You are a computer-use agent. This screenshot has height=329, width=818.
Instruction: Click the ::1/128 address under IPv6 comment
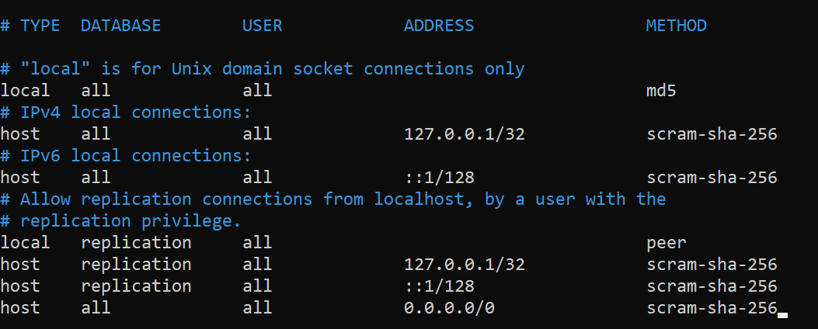pos(439,178)
